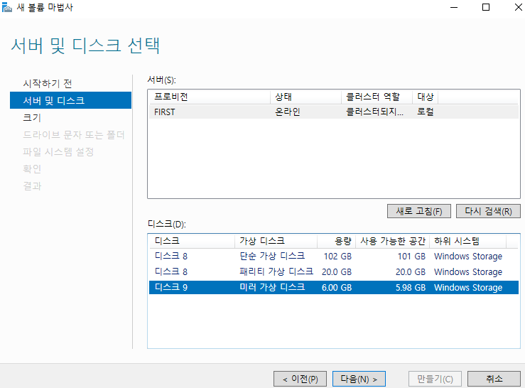Click the New Volume Wizard title icon
The height and width of the screenshot is (388, 525).
[x=6, y=7]
